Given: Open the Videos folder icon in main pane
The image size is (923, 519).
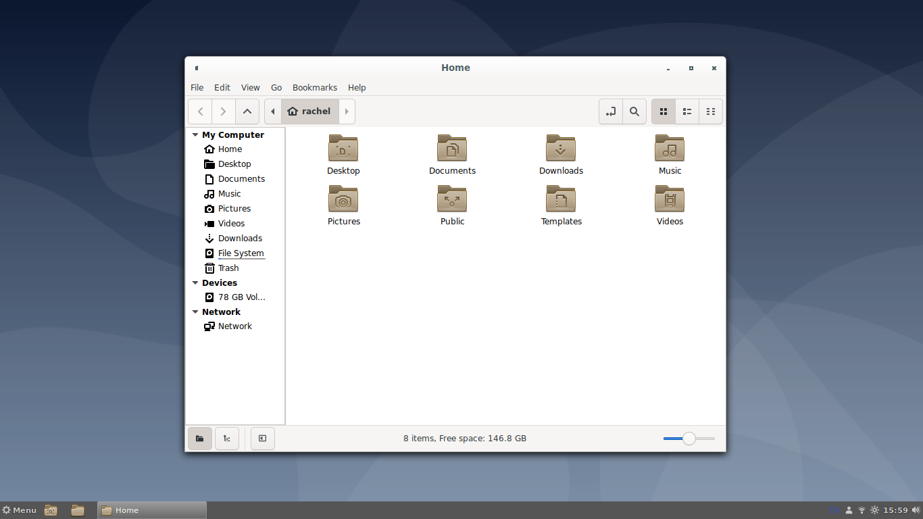Looking at the screenshot, I should [x=670, y=199].
